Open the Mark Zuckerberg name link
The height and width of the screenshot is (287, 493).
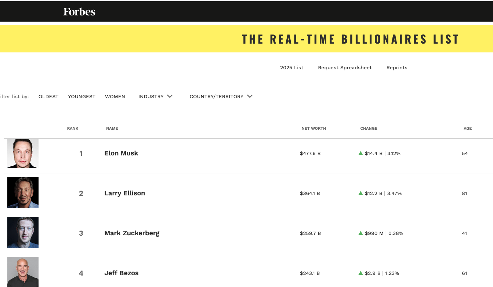(132, 233)
